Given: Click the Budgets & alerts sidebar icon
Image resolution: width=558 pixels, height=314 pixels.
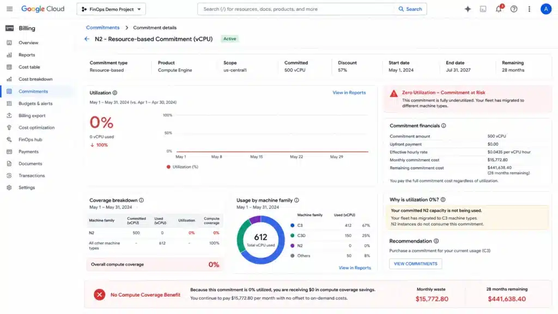Looking at the screenshot, I should click(x=9, y=104).
